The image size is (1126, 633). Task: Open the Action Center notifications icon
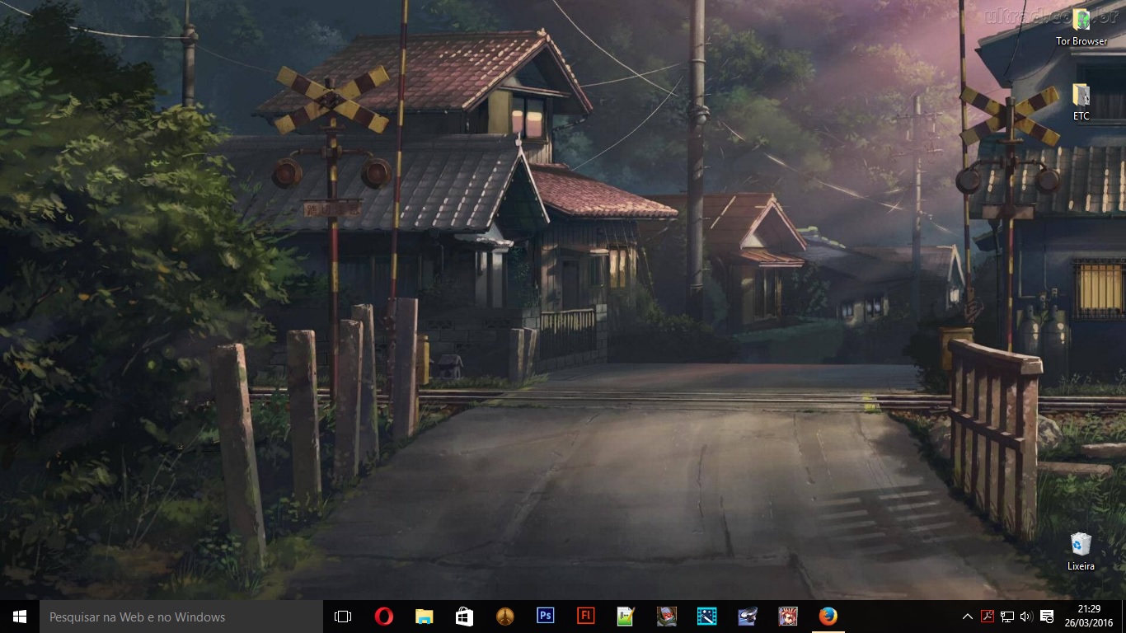[1047, 617]
